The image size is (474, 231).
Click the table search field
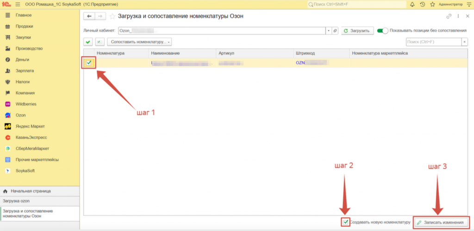[x=433, y=42]
